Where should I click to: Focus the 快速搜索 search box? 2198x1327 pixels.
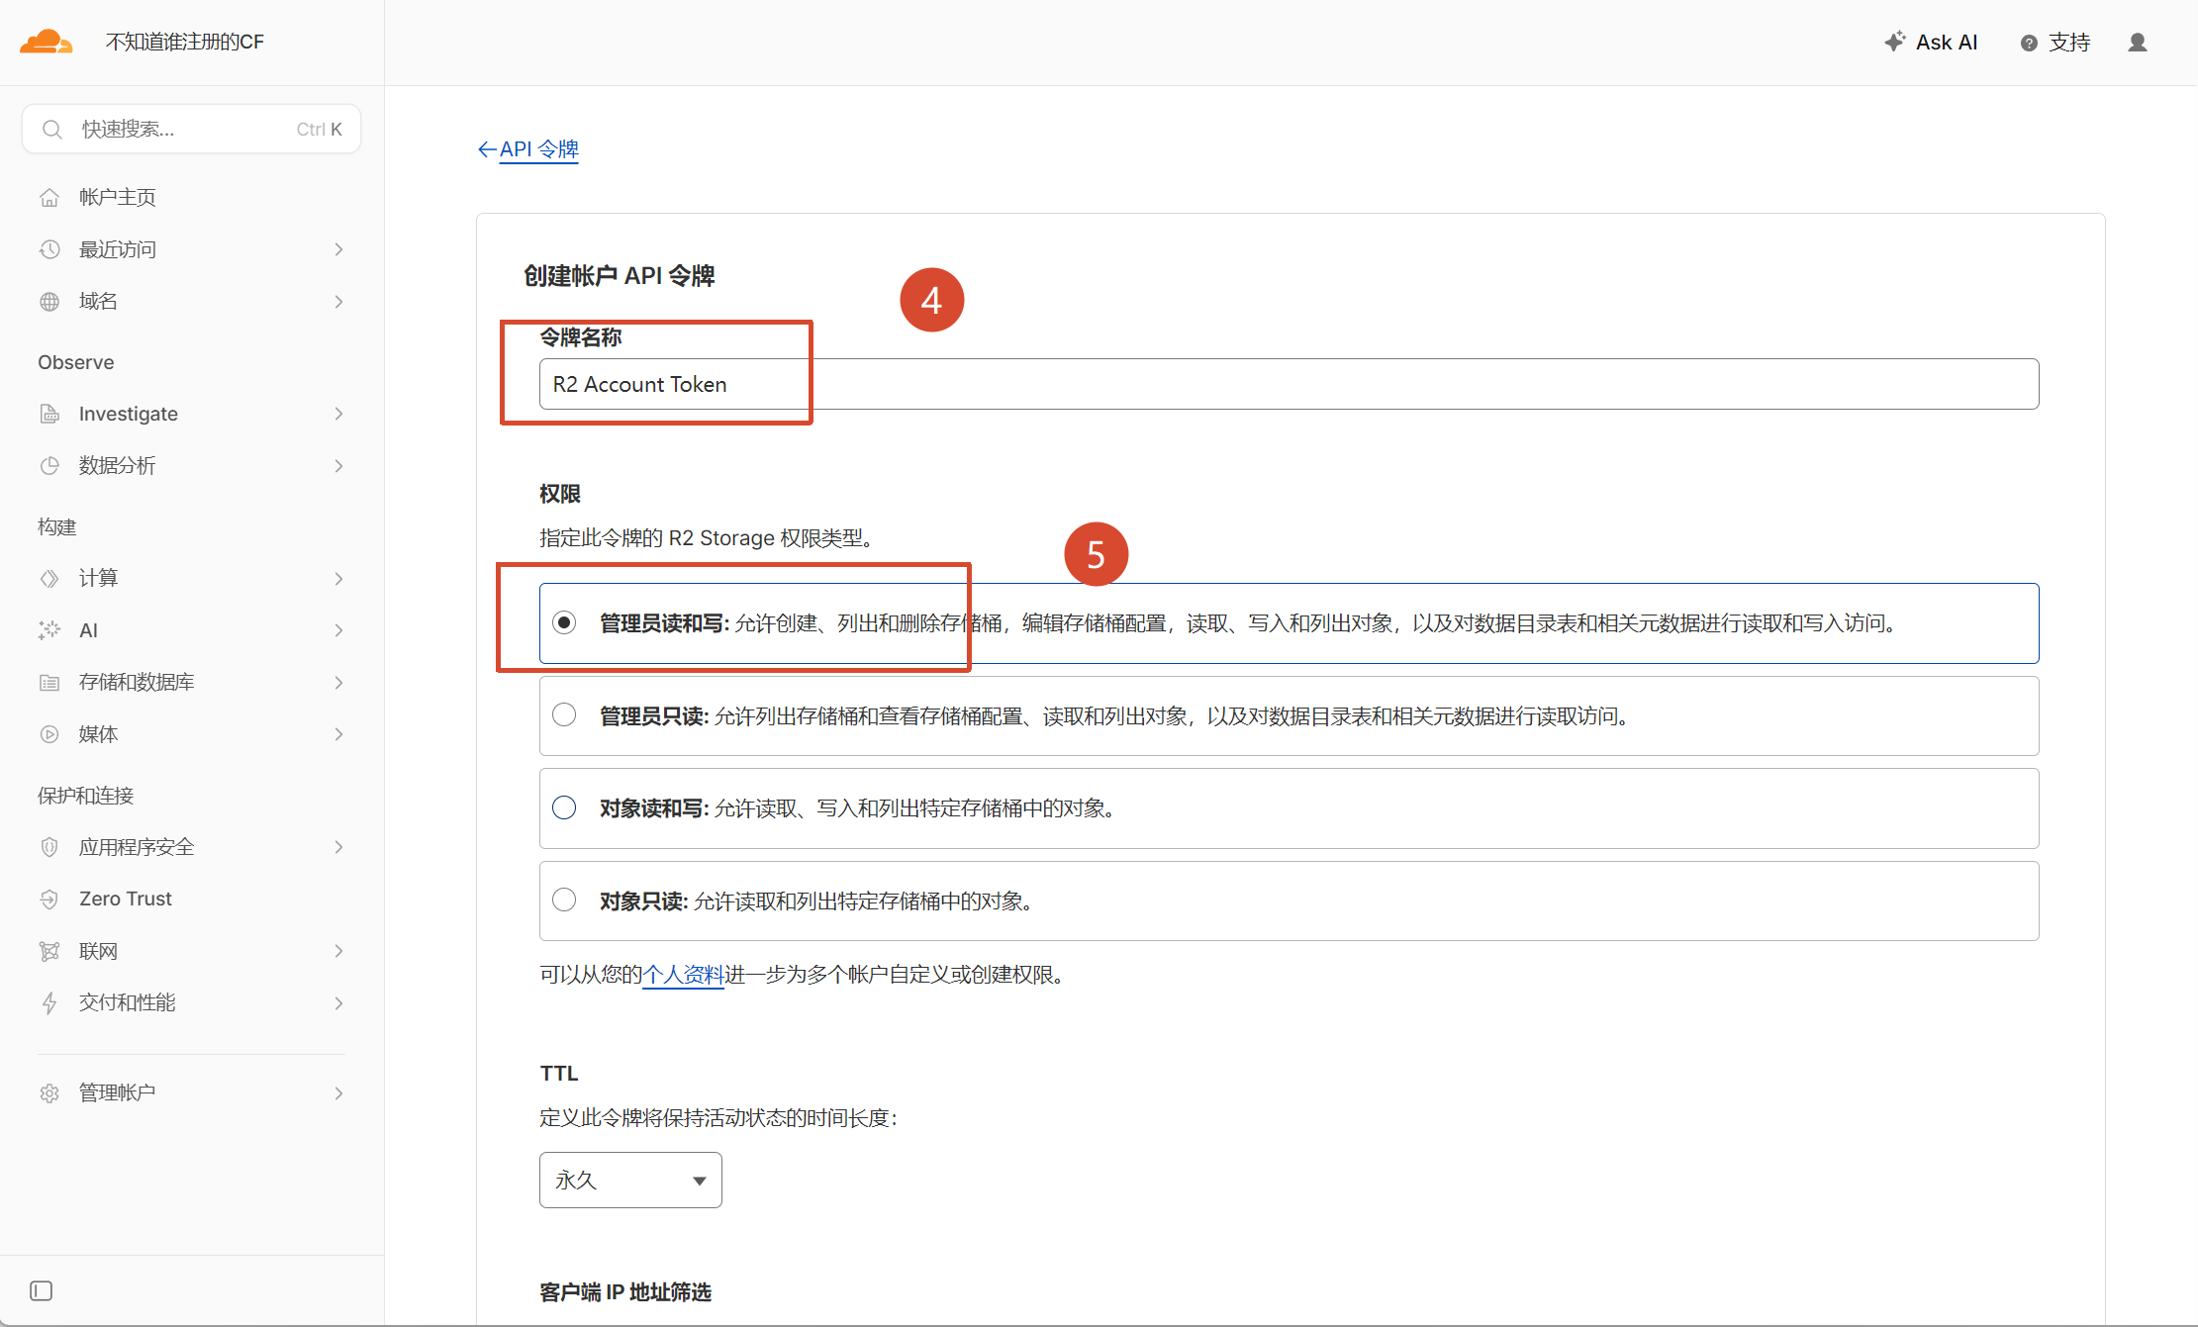(x=192, y=130)
